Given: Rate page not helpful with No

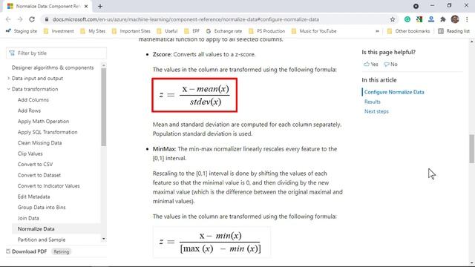Looking at the screenshot, I should [391, 65].
